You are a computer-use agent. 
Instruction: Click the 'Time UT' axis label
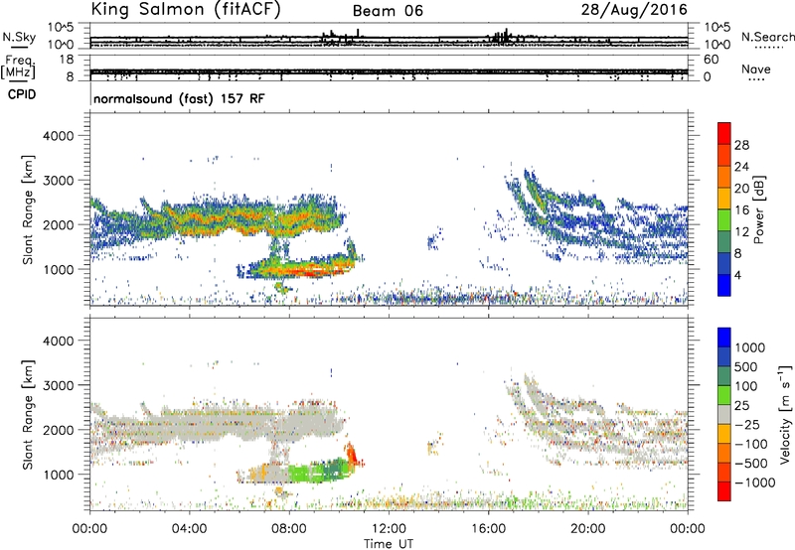389,543
